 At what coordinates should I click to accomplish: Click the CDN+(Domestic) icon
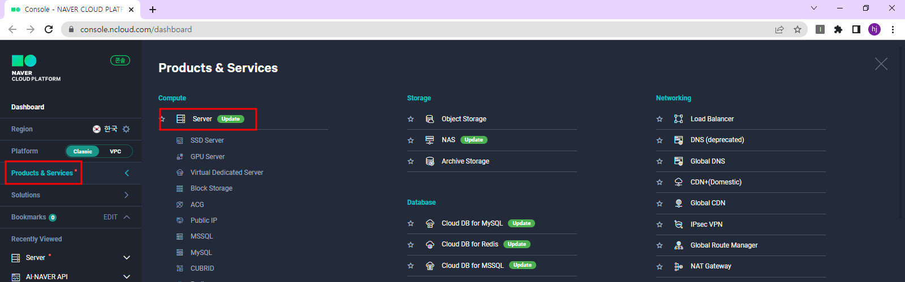(679, 182)
